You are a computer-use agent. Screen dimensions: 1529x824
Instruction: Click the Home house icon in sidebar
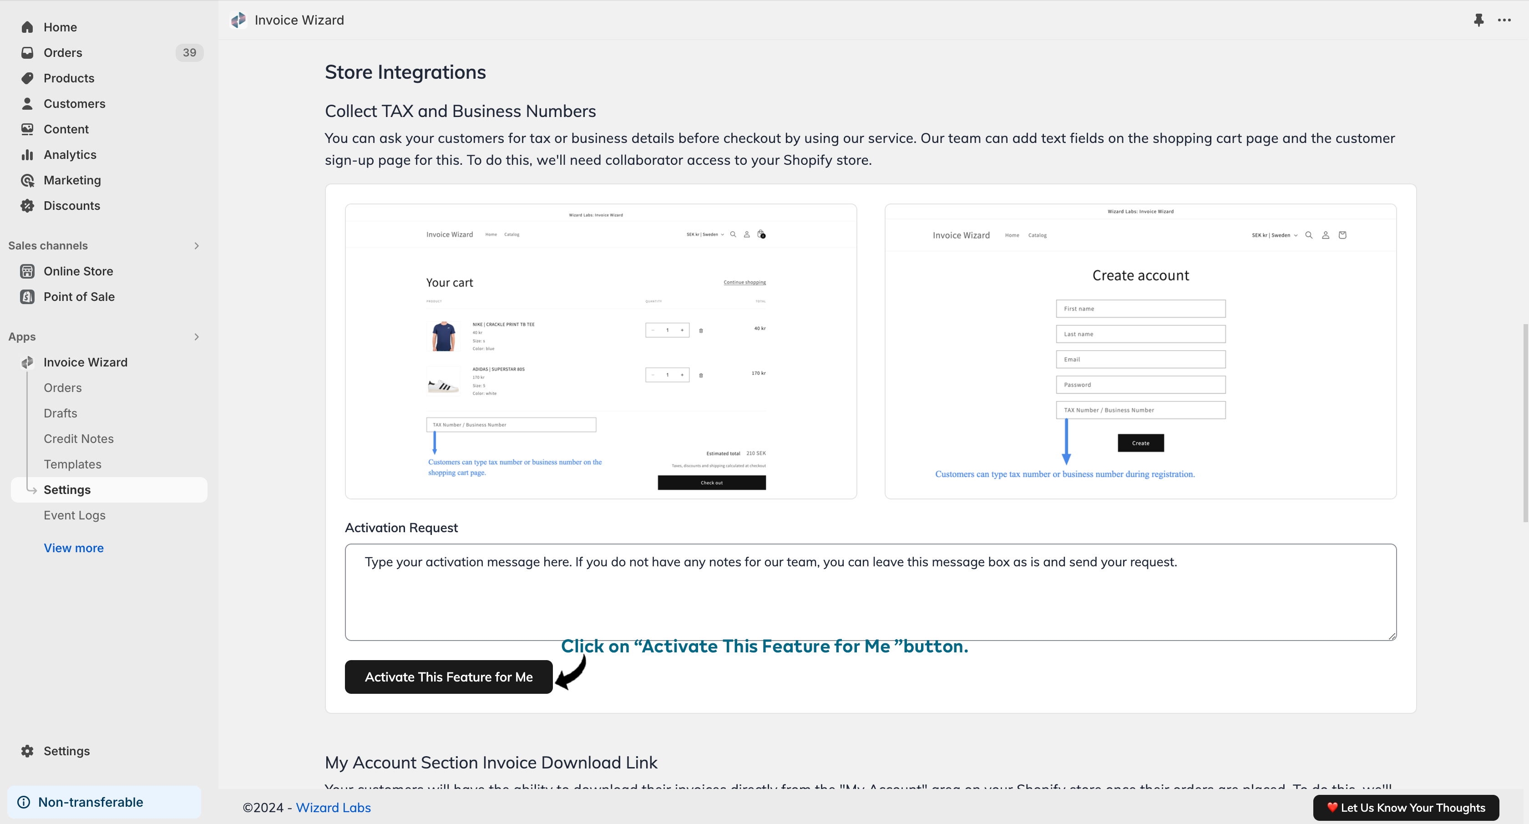tap(27, 27)
